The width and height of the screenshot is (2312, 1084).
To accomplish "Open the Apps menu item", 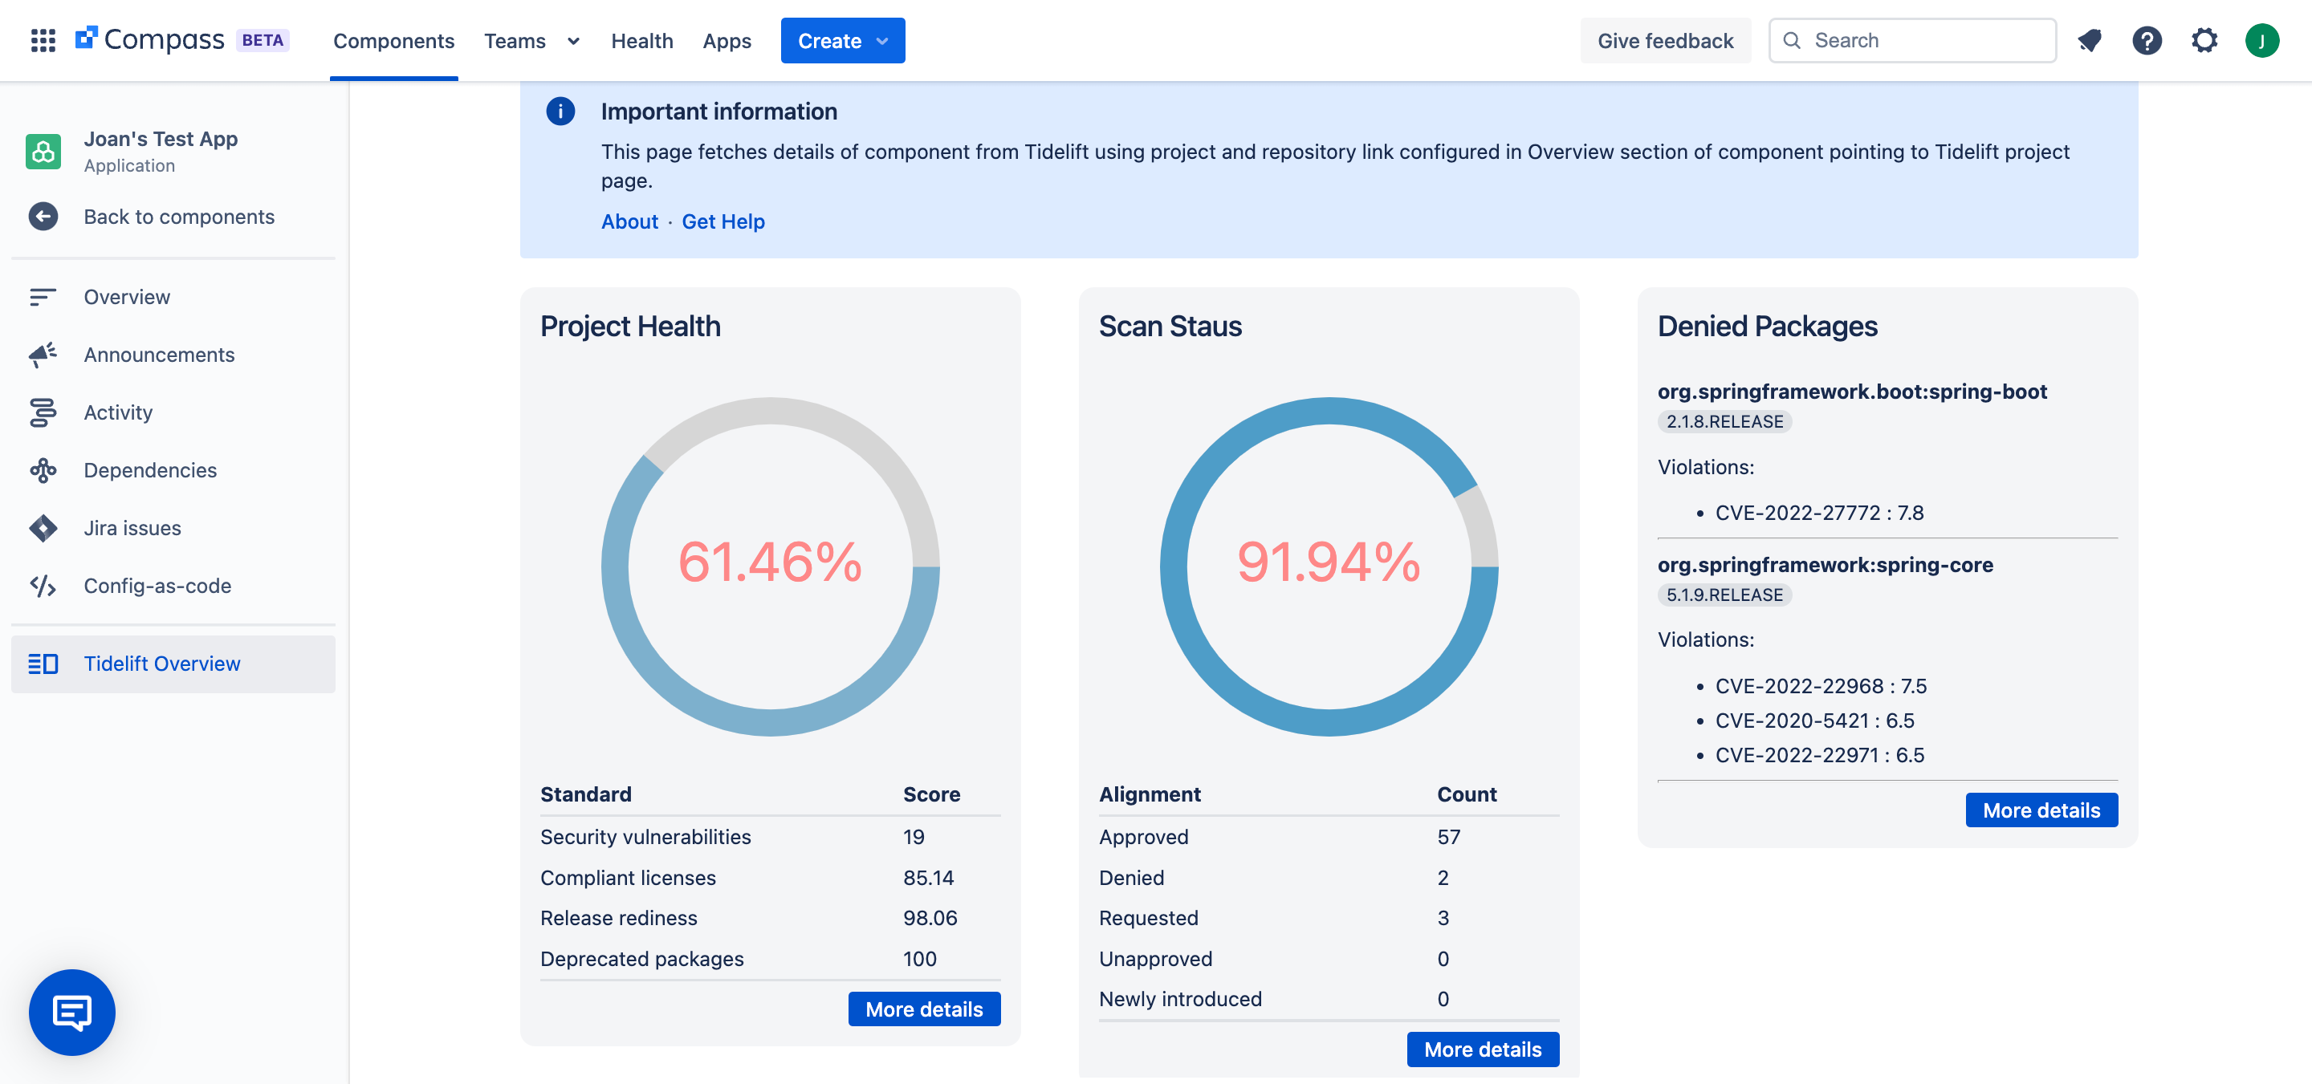I will pos(727,40).
